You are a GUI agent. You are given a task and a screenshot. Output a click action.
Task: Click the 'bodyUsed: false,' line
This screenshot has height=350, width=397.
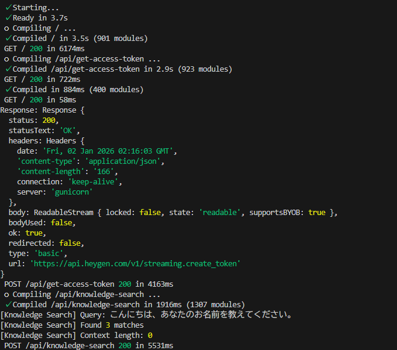point(42,223)
